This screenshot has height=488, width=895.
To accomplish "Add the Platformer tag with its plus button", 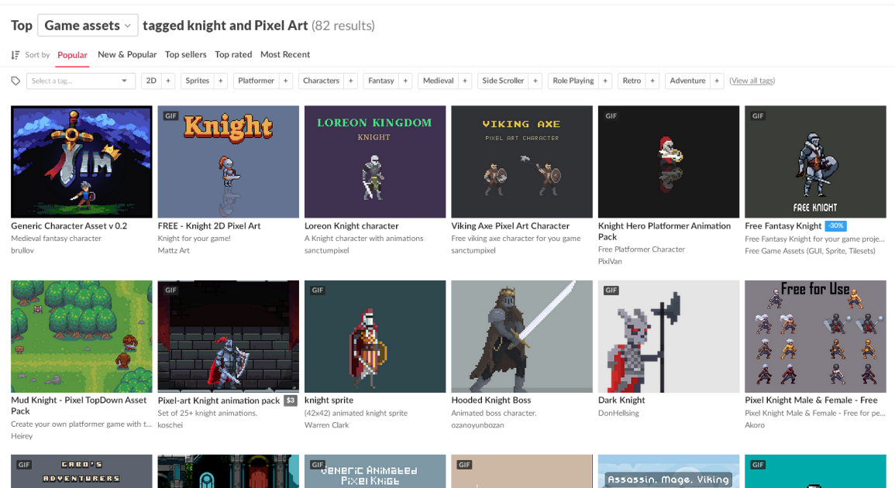I will pyautogui.click(x=286, y=81).
